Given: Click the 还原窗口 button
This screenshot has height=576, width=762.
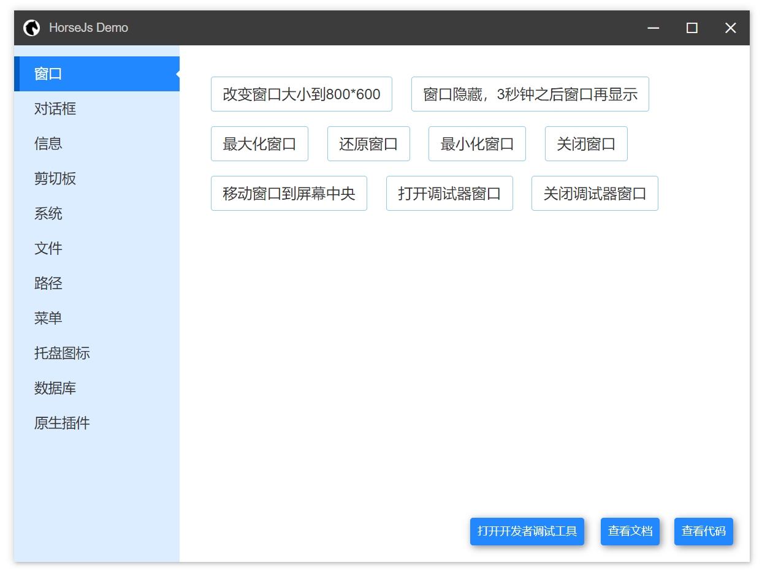Looking at the screenshot, I should [x=368, y=144].
